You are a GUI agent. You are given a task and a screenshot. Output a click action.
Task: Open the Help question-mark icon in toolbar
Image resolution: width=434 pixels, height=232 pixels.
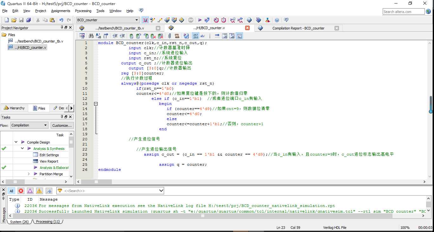click(277, 20)
